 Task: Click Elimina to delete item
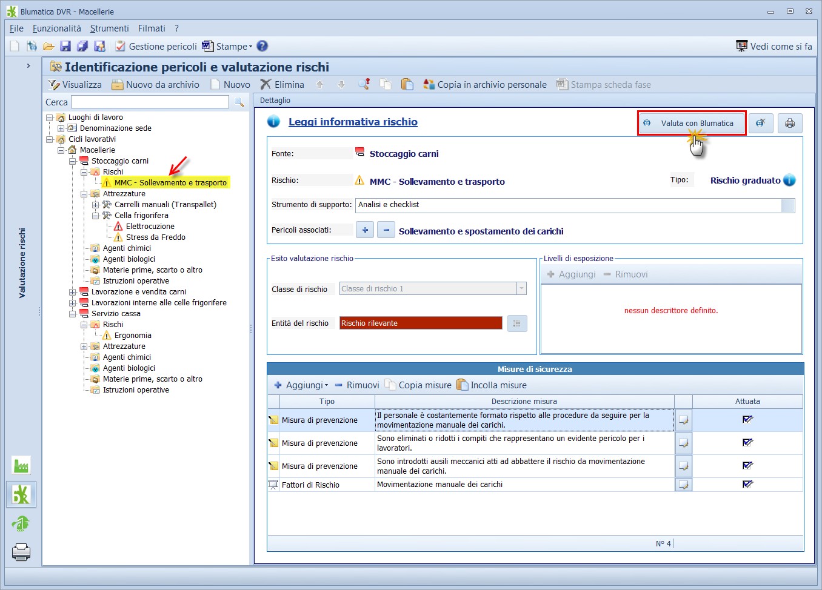click(282, 85)
